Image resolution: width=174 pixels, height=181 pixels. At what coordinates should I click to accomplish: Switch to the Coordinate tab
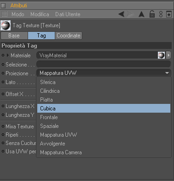(69, 36)
